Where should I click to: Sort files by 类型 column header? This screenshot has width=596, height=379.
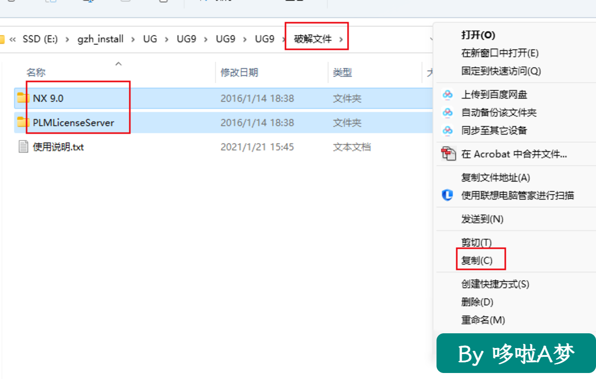(342, 72)
